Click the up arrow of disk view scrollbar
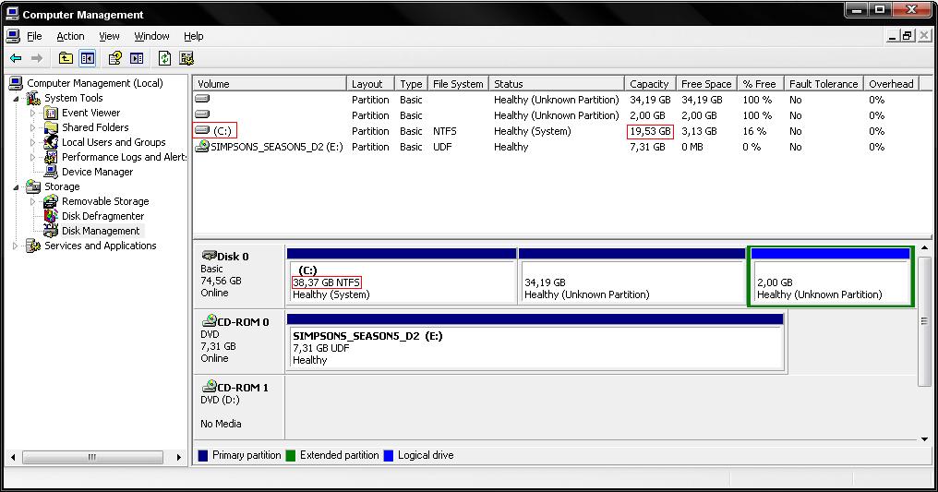938x492 pixels. tap(925, 247)
